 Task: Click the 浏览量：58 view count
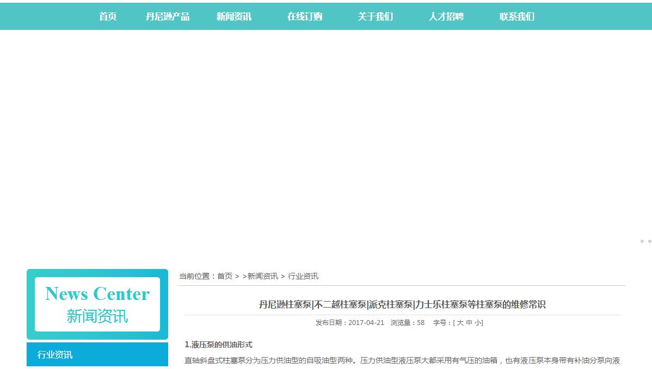coord(408,322)
